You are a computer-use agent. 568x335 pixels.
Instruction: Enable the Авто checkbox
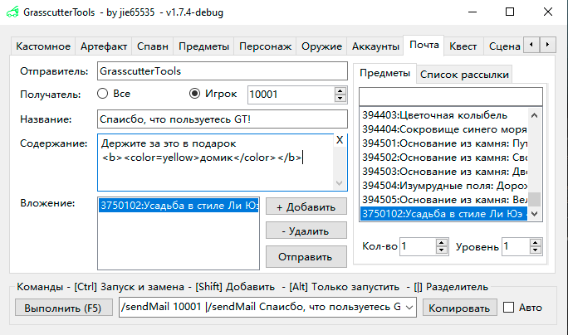tap(511, 308)
